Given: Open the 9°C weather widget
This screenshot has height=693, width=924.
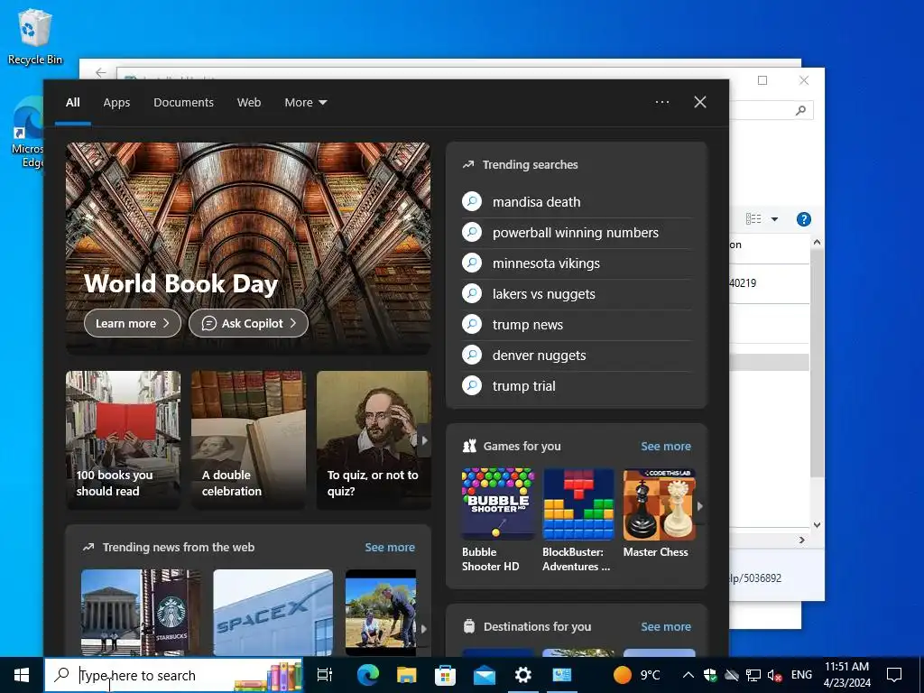Looking at the screenshot, I should pyautogui.click(x=637, y=675).
